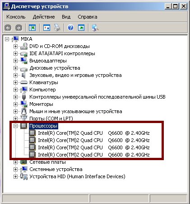Open the Действие menu

tap(44, 17)
